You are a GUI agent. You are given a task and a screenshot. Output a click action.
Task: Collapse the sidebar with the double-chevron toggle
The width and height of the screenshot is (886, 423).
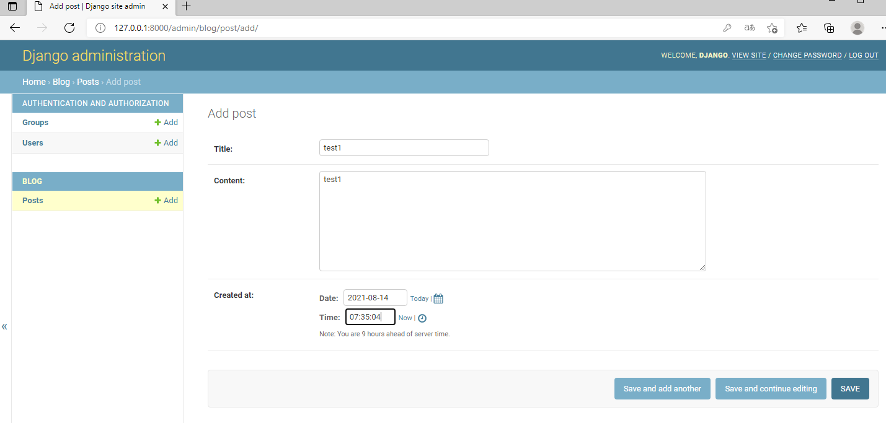[4, 326]
